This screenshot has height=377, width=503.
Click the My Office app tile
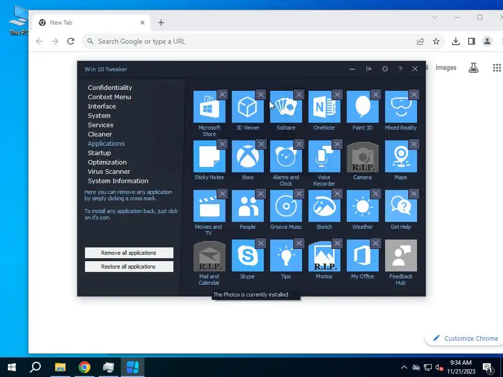point(363,255)
